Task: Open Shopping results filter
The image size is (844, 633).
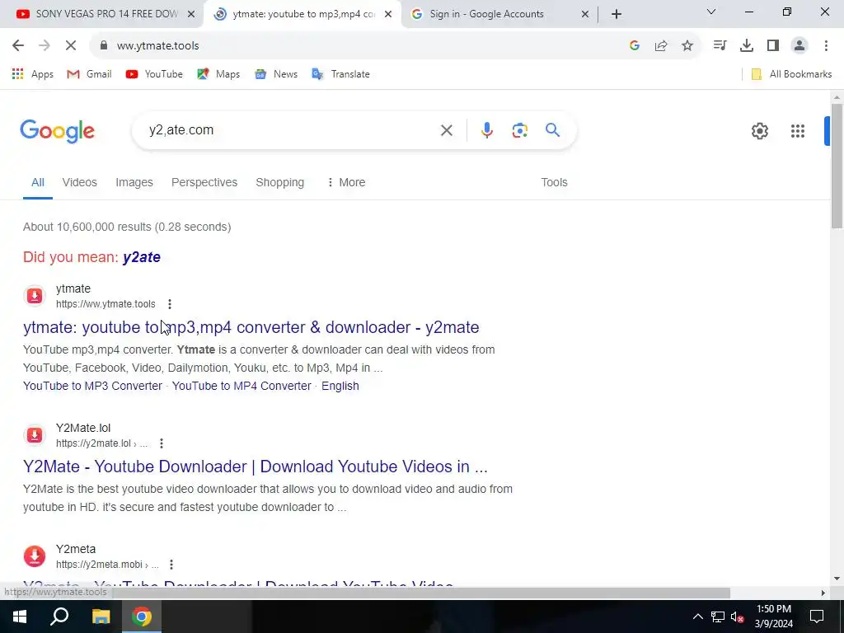Action: tap(280, 182)
